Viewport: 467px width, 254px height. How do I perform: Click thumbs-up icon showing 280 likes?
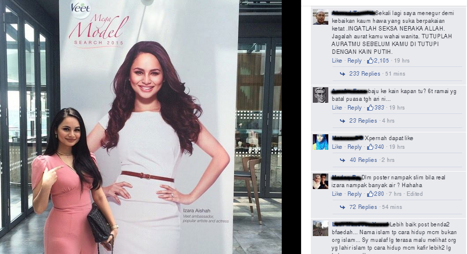(370, 194)
